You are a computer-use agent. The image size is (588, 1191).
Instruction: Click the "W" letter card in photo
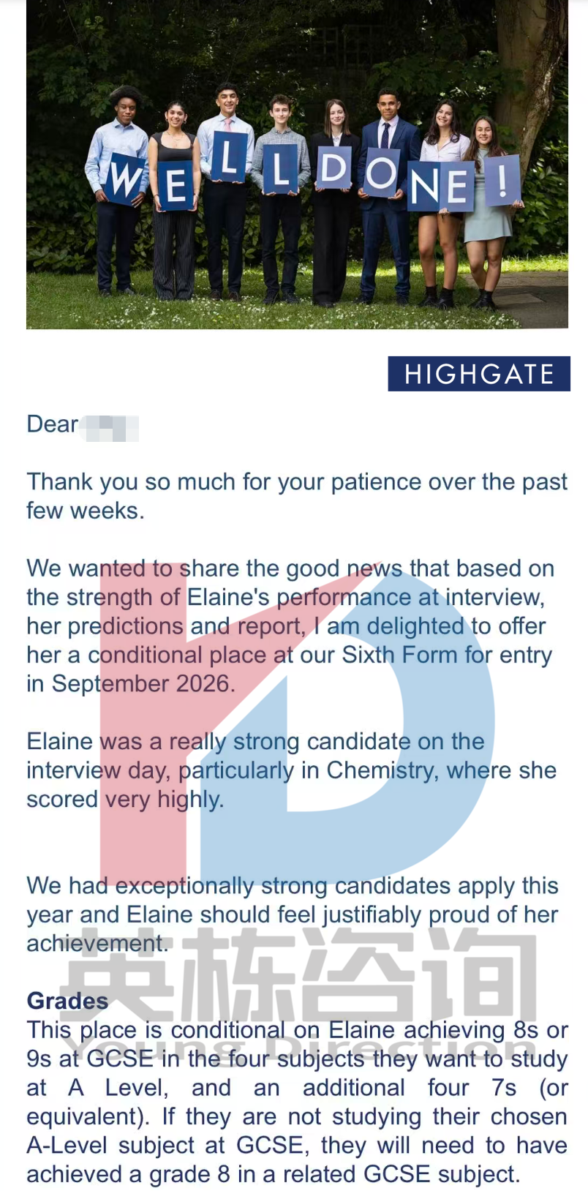point(125,179)
